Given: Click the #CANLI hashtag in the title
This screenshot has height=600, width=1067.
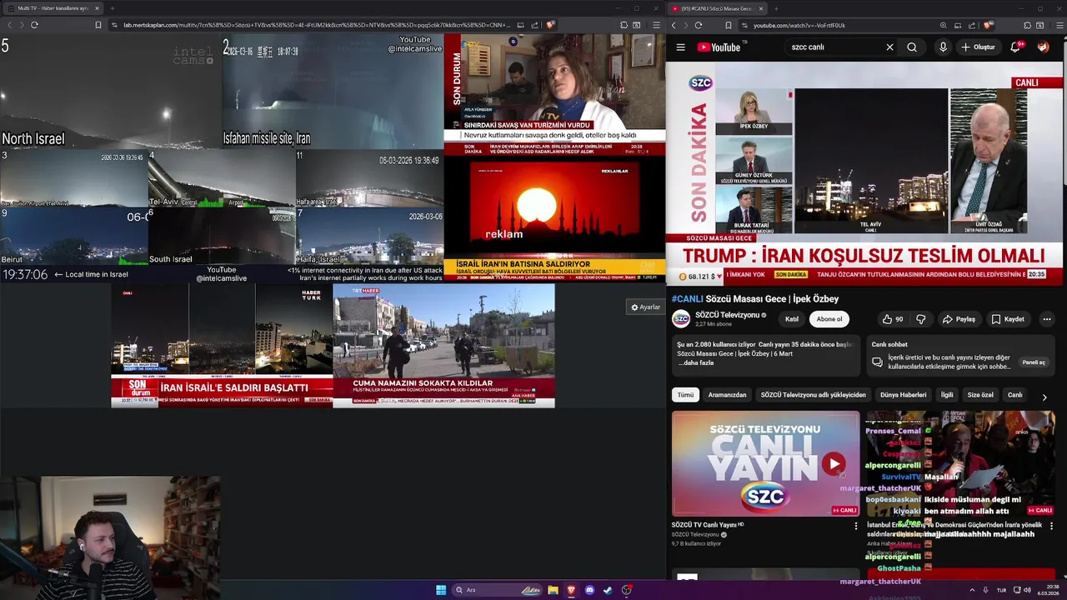Looking at the screenshot, I should click(688, 299).
